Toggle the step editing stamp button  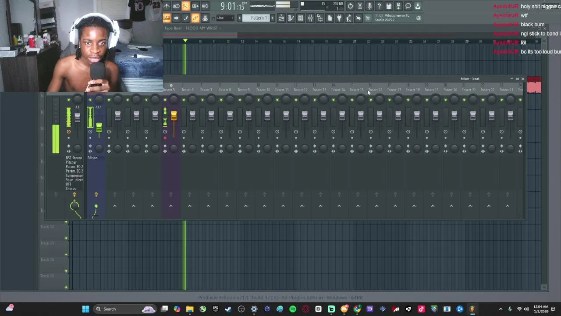[x=205, y=18]
